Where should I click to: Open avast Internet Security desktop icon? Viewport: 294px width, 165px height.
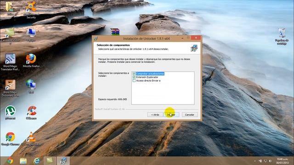click(x=31, y=10)
